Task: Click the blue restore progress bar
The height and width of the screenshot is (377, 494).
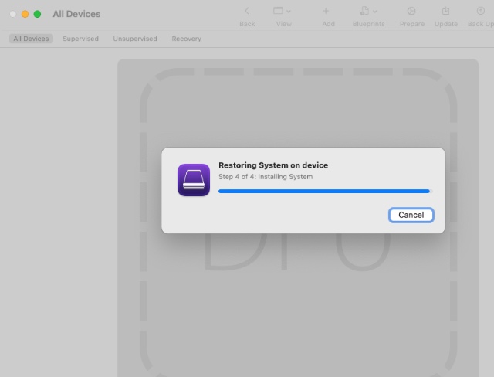Action: [324, 191]
